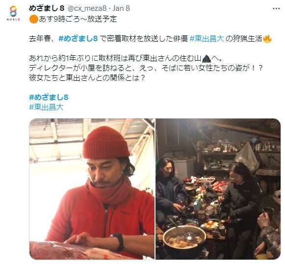Click the text 彼女たちと東出さんとの関係とは？

tap(87, 78)
